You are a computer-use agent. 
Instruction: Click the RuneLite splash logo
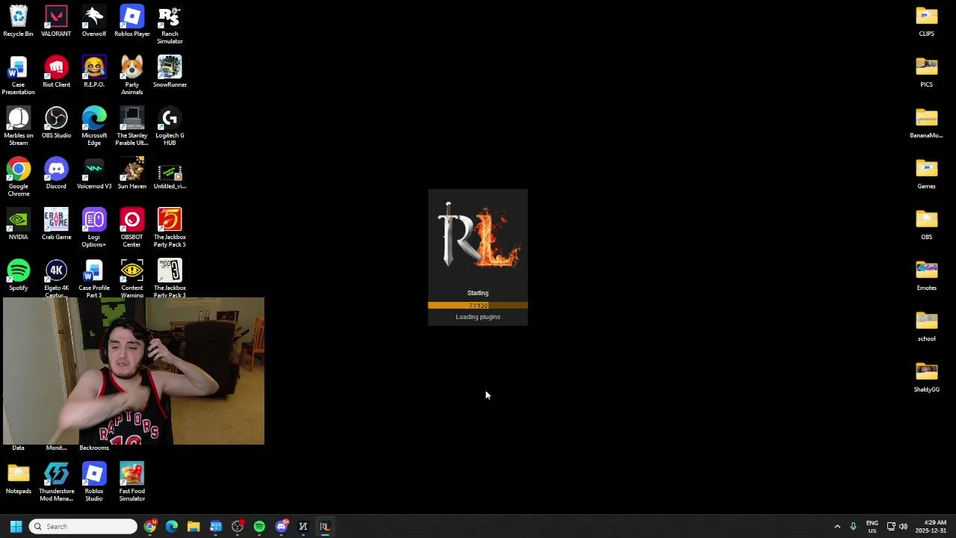[478, 235]
